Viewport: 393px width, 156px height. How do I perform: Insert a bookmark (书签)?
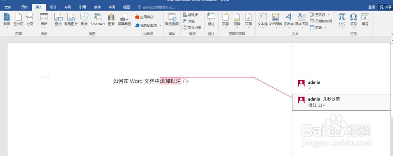click(x=189, y=21)
